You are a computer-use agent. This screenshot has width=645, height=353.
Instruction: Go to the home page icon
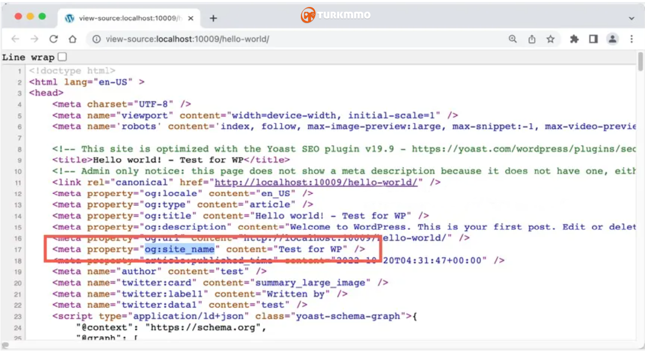click(73, 39)
